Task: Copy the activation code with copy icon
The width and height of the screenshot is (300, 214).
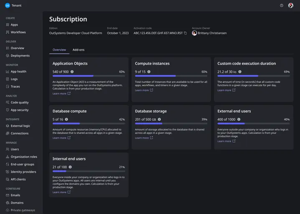Action: click(186, 33)
